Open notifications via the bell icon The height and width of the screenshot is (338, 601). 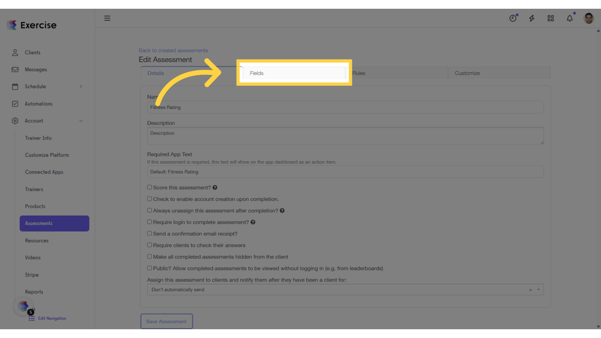pos(569,18)
